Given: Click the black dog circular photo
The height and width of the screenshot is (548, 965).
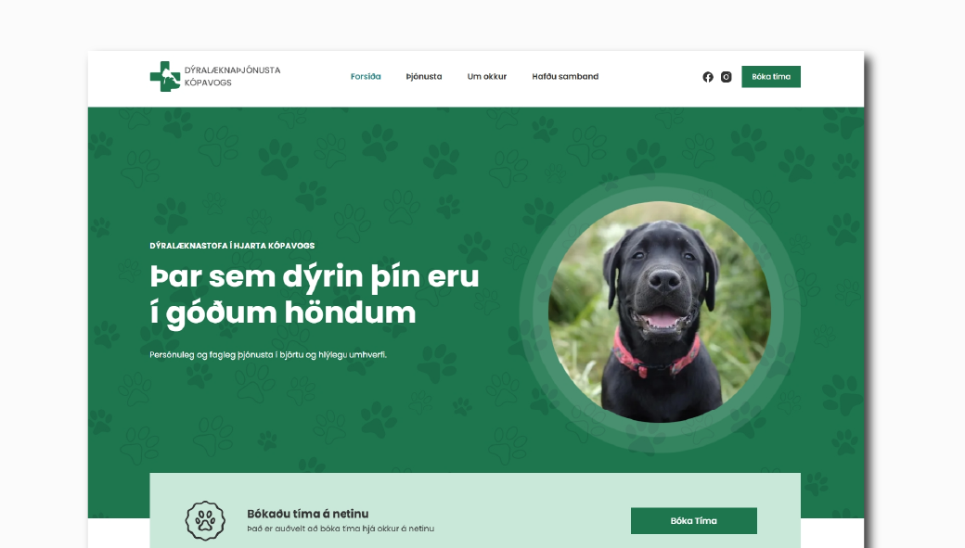Looking at the screenshot, I should [x=659, y=312].
